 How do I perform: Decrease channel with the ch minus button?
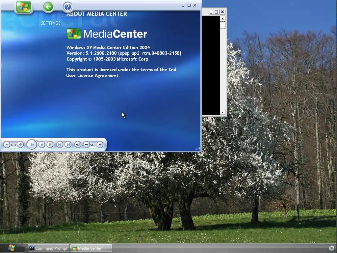point(7,145)
